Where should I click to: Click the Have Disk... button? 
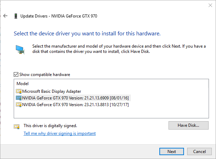pos(189,125)
